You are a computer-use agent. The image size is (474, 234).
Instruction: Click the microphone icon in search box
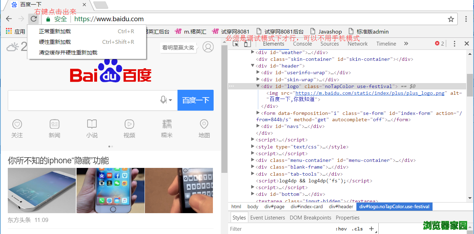pos(163,100)
